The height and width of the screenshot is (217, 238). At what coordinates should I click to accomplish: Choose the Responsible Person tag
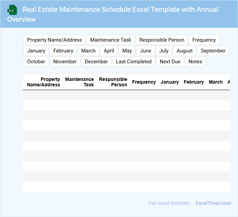pyautogui.click(x=162, y=40)
